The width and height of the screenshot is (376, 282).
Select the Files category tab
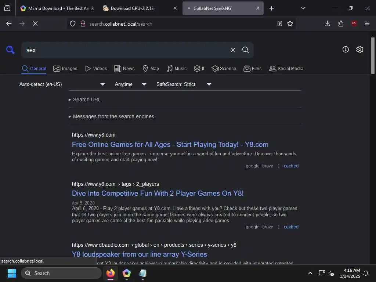253,69
